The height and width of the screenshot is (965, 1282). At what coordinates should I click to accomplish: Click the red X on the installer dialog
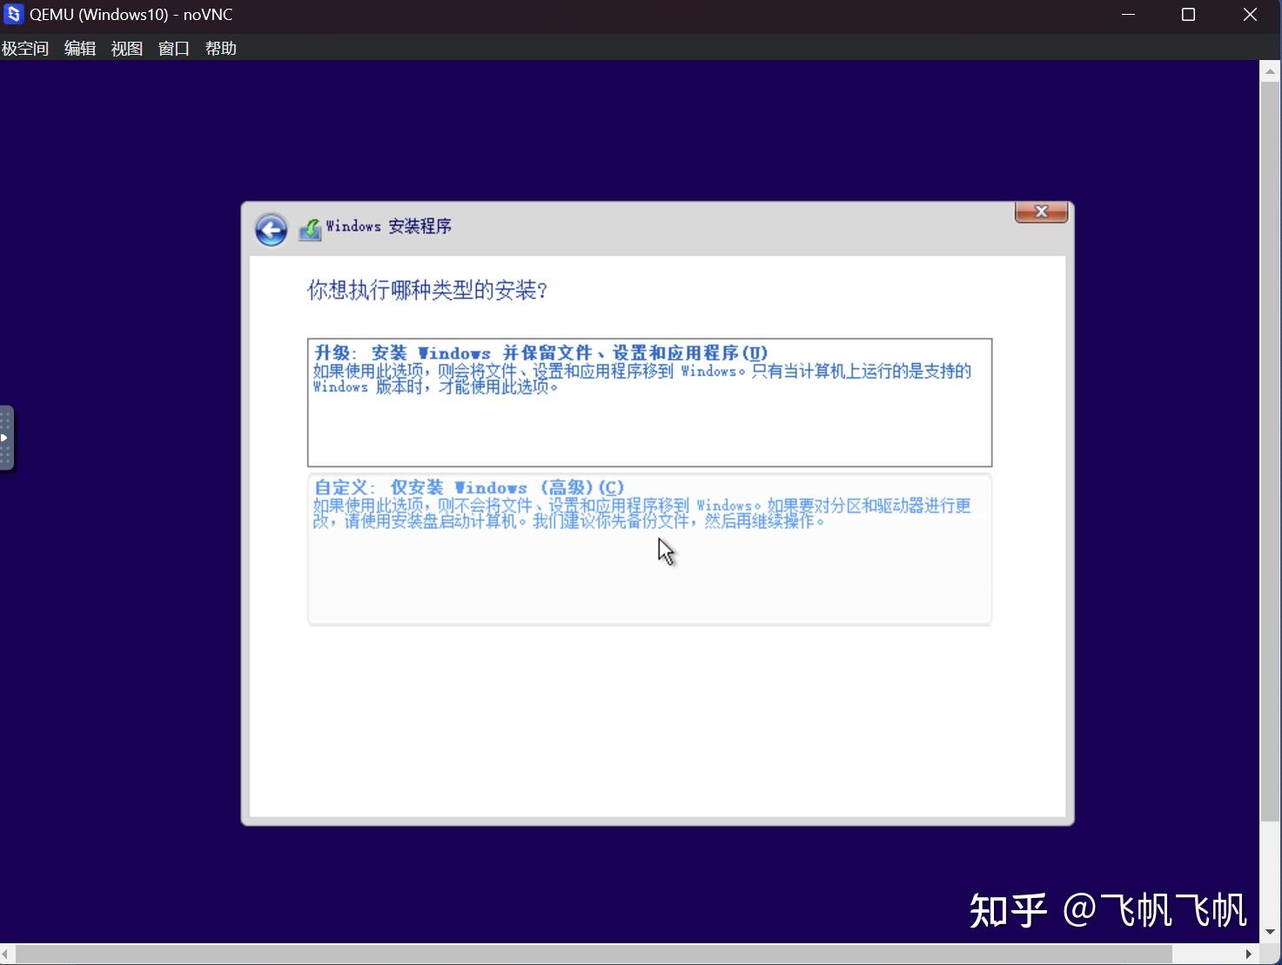point(1041,211)
